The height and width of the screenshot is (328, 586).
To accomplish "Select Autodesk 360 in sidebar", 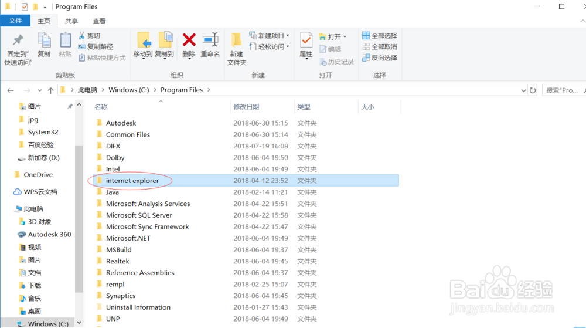I will click(x=44, y=235).
